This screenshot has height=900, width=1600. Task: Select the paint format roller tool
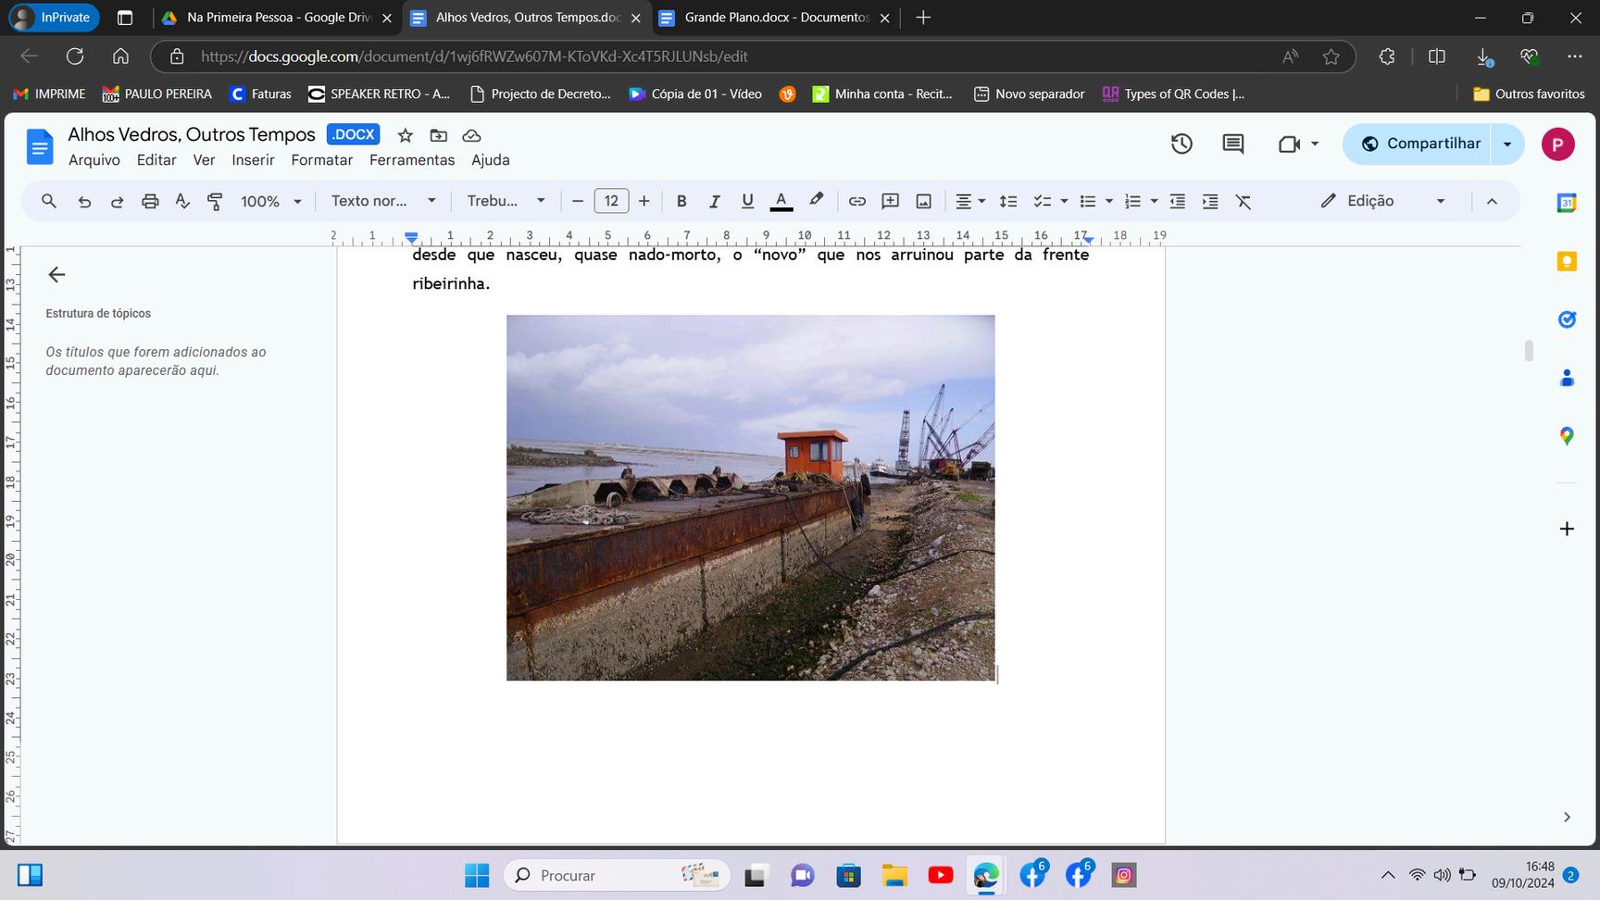[215, 201]
